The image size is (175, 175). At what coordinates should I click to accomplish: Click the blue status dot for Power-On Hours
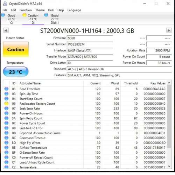[x=6, y=113]
